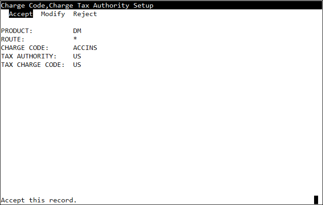Select the DM product value

click(x=77, y=31)
